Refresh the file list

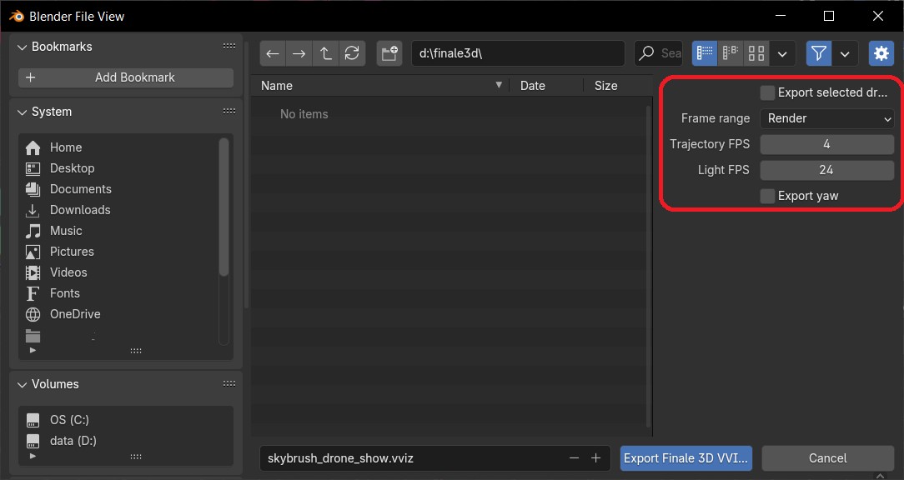point(352,52)
